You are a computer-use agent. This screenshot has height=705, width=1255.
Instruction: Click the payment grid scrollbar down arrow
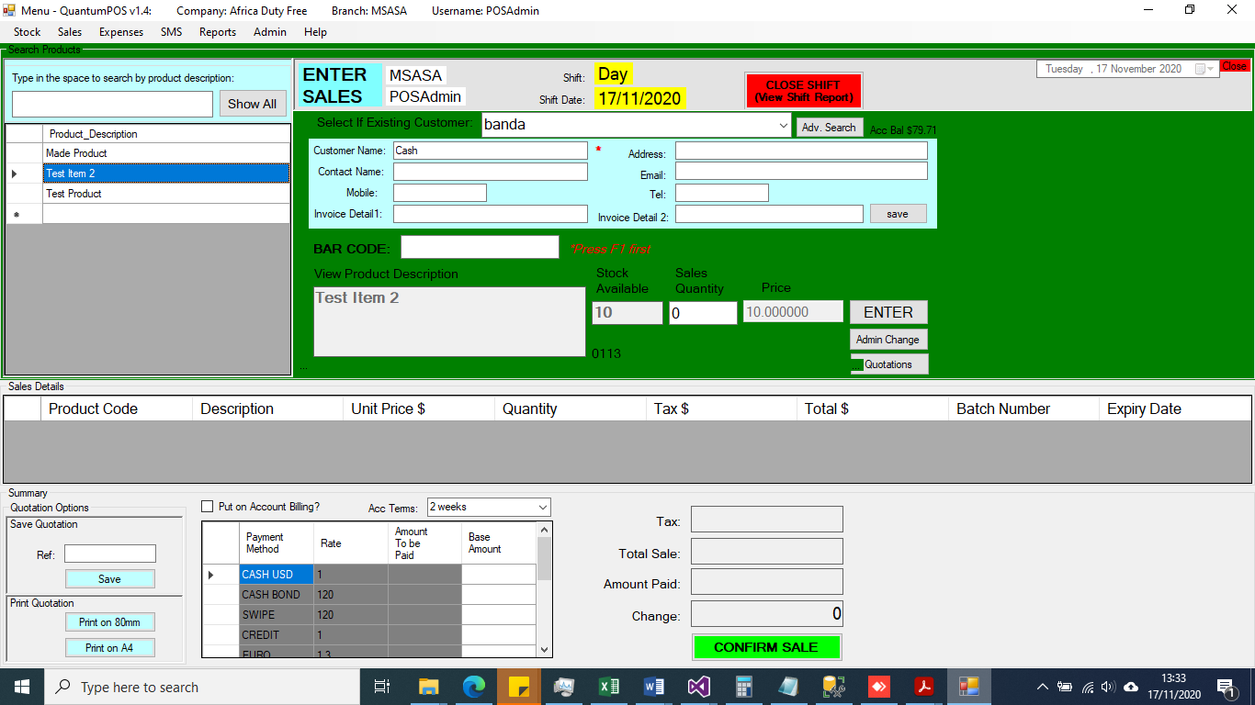tap(544, 650)
